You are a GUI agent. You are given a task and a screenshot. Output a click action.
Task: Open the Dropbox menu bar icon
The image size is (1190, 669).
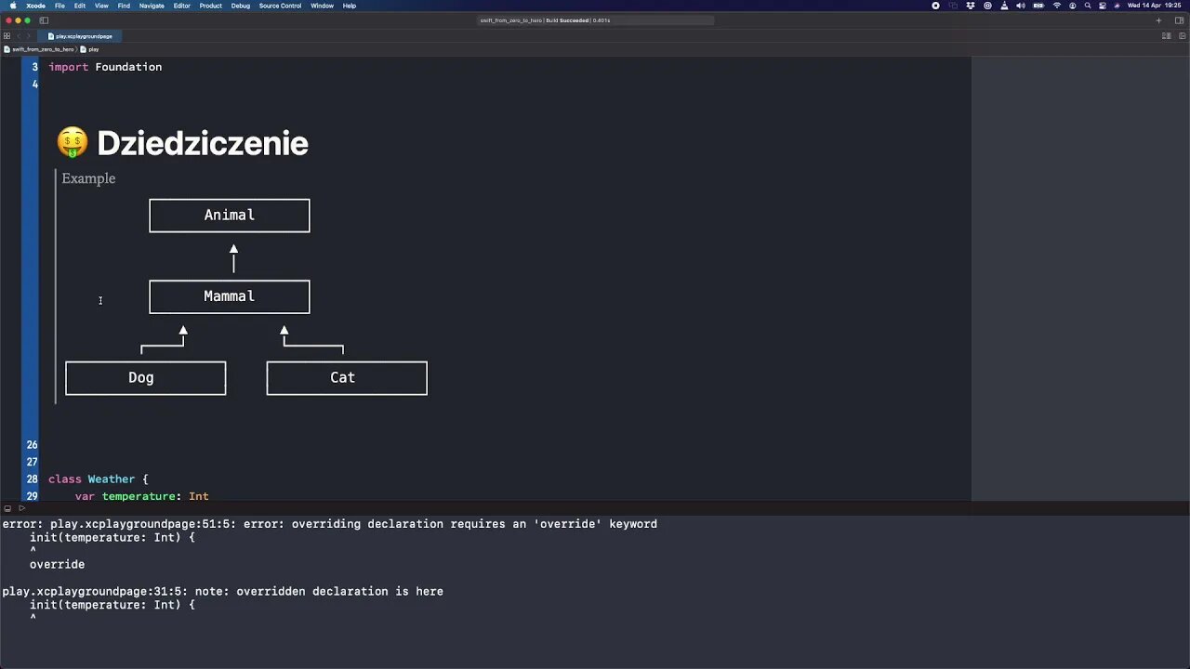971,6
